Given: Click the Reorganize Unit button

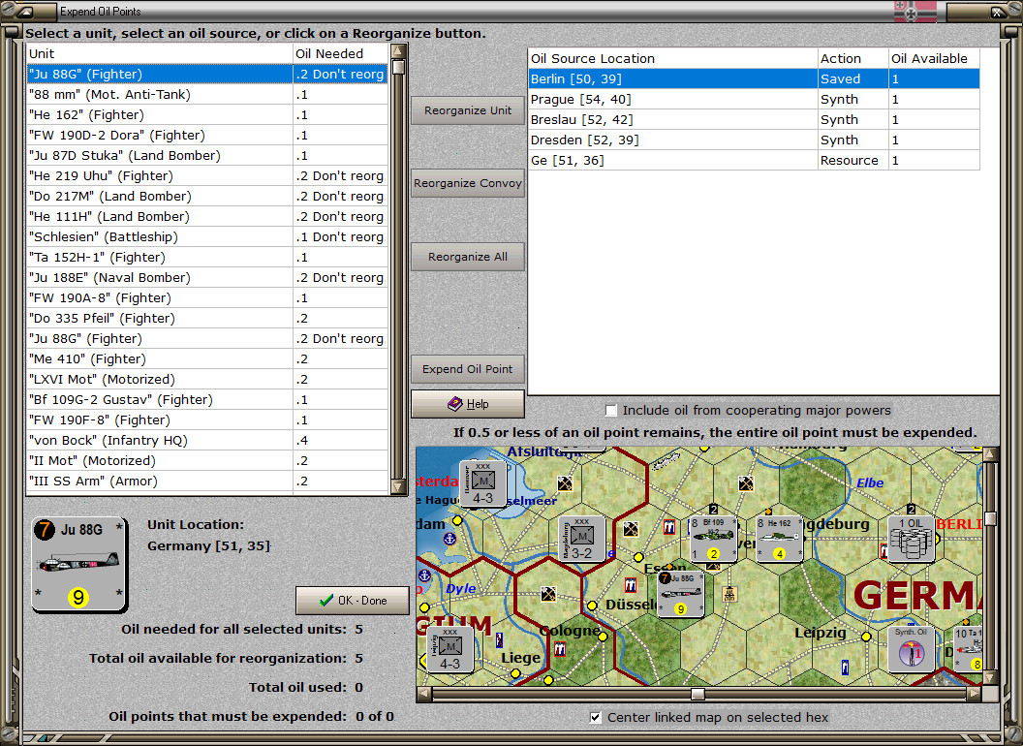Looking at the screenshot, I should [x=468, y=110].
